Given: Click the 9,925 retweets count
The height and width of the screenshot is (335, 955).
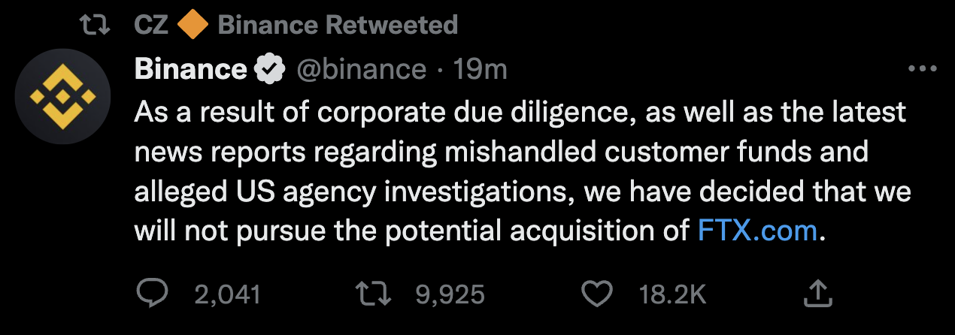Looking at the screenshot, I should [450, 294].
